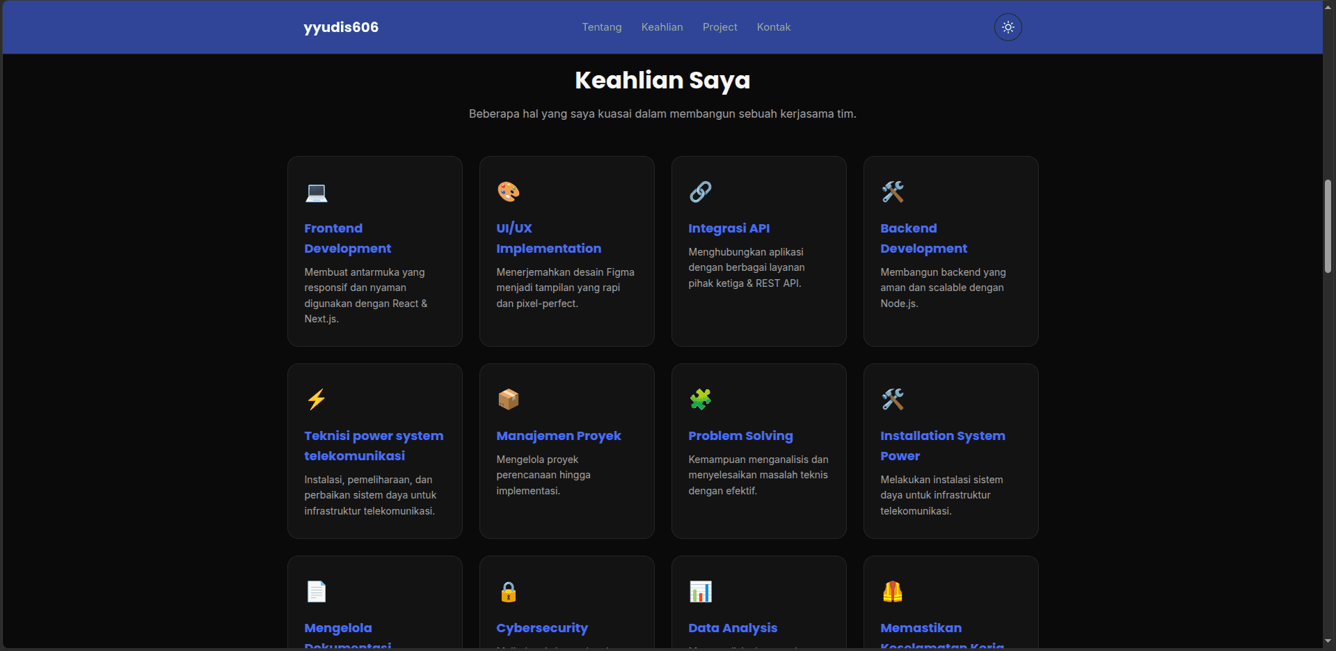Viewport: 1336px width, 651px height.
Task: Select the Integrasi API heading
Action: (729, 228)
